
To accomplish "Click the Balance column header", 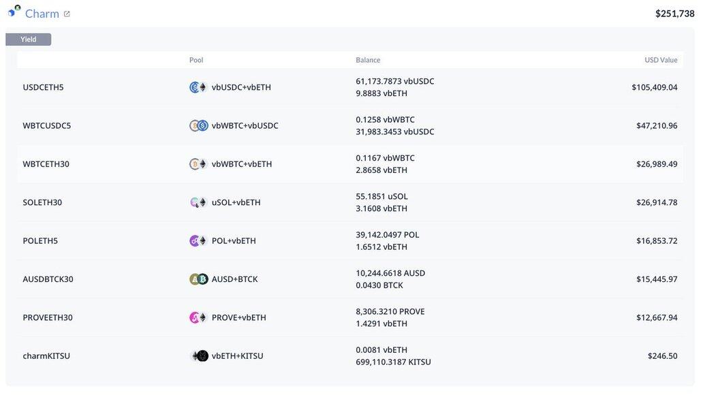I will 368,60.
